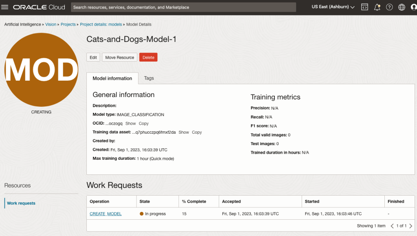Go to next page in pagination
417x236 pixels.
[411, 226]
